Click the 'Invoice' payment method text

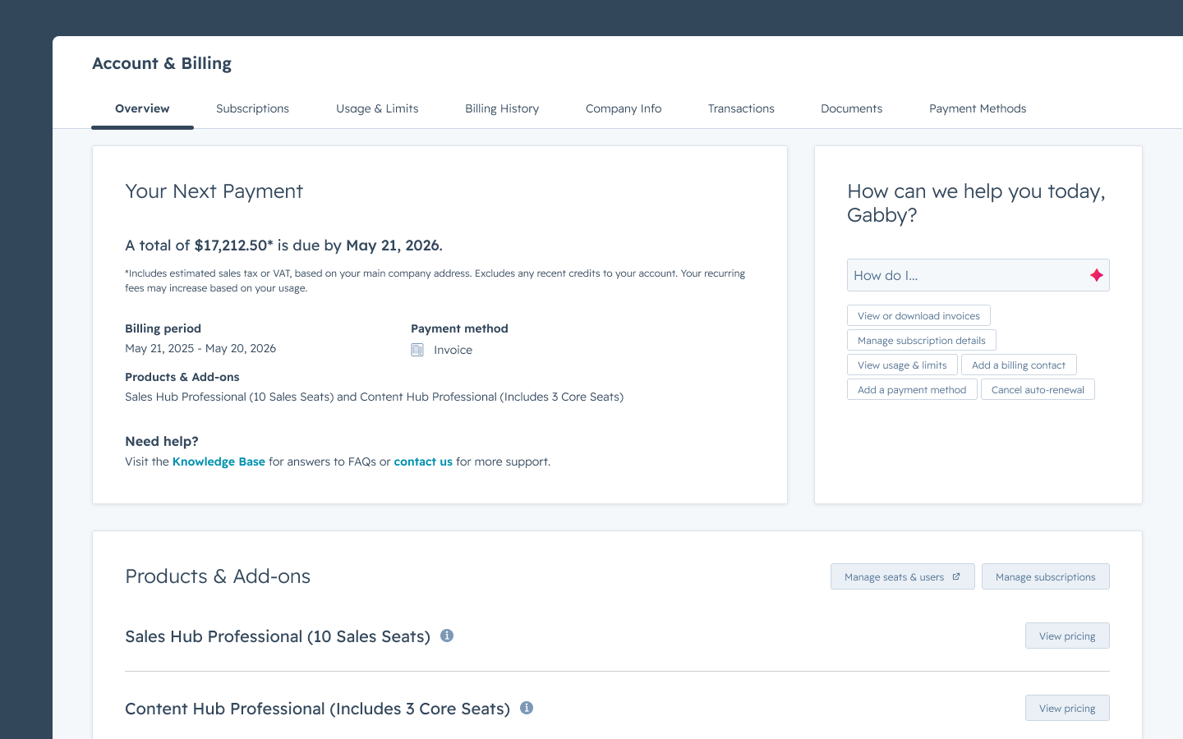(453, 350)
